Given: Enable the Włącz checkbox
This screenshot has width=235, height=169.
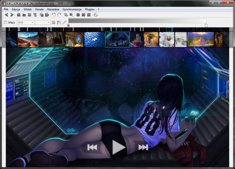Looking at the screenshot, I should [x=6, y=22].
